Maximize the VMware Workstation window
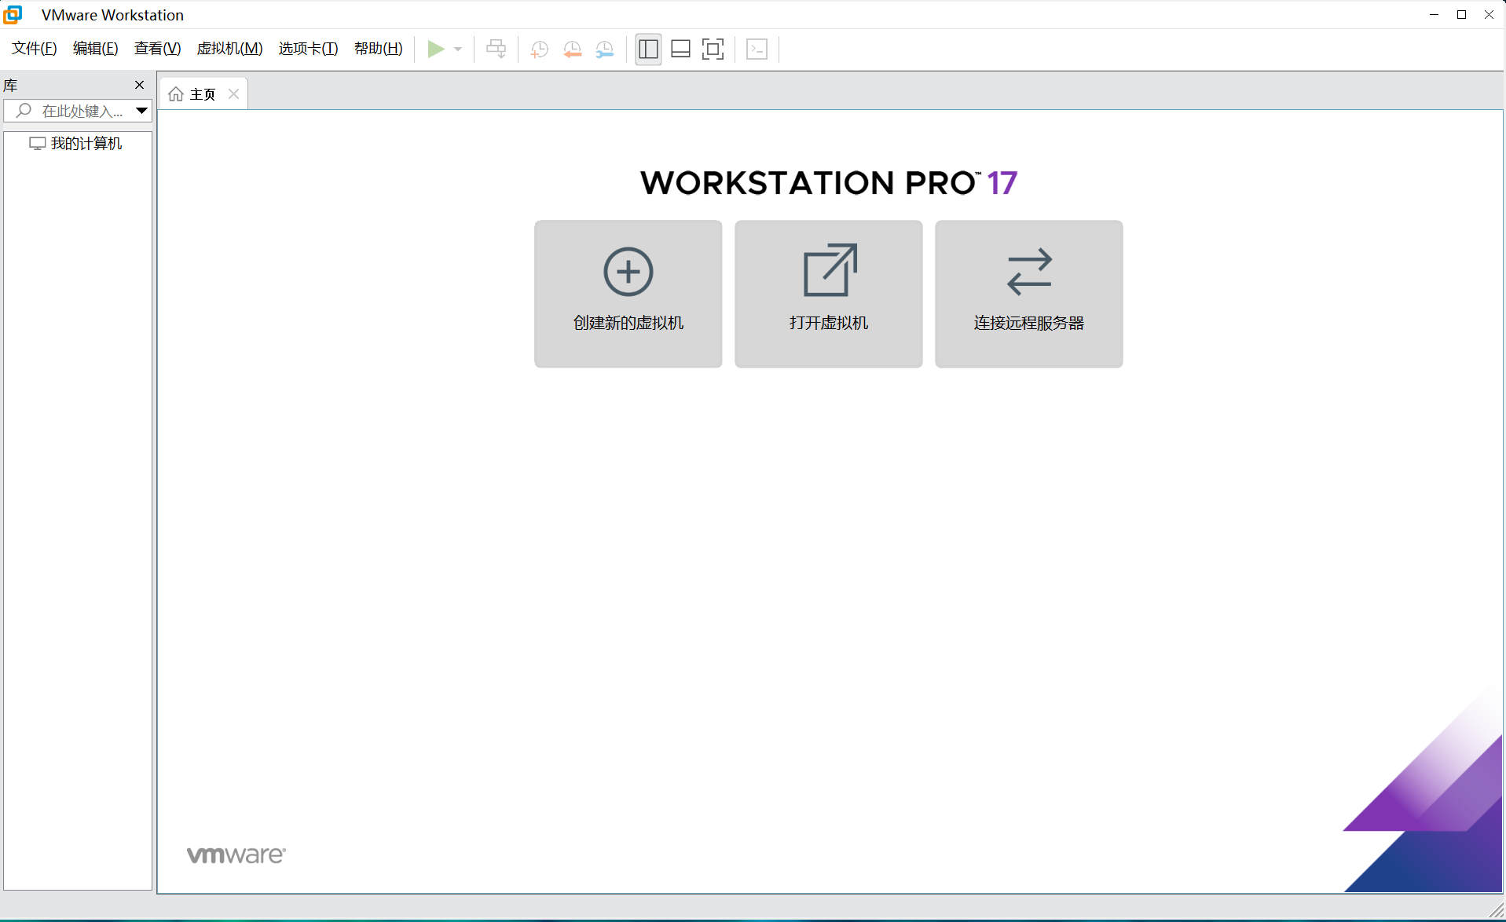The width and height of the screenshot is (1506, 922). click(1462, 15)
